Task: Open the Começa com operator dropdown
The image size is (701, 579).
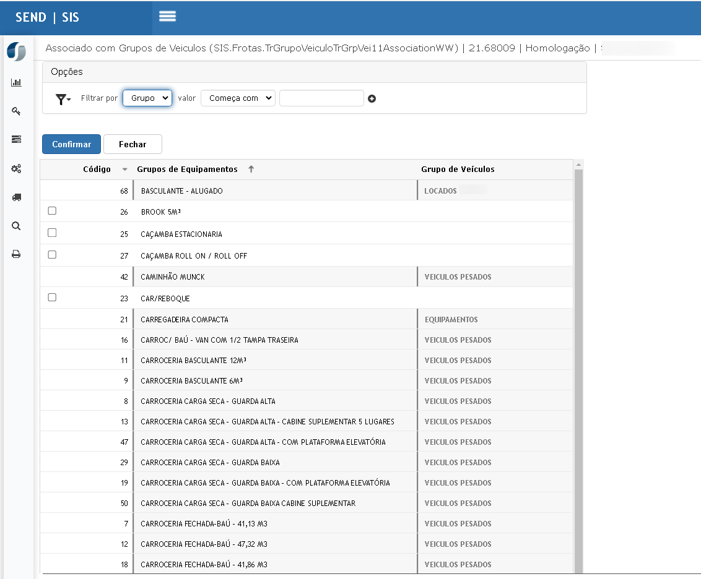Action: 238,98
